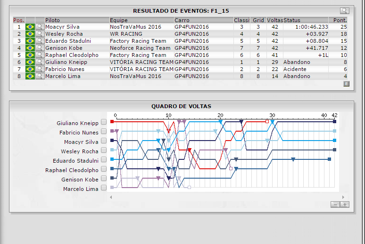Screen dimensions: 365x244
Task: Enable Moacyr Silva checkbox in lap chart
Action: pos(103,142)
